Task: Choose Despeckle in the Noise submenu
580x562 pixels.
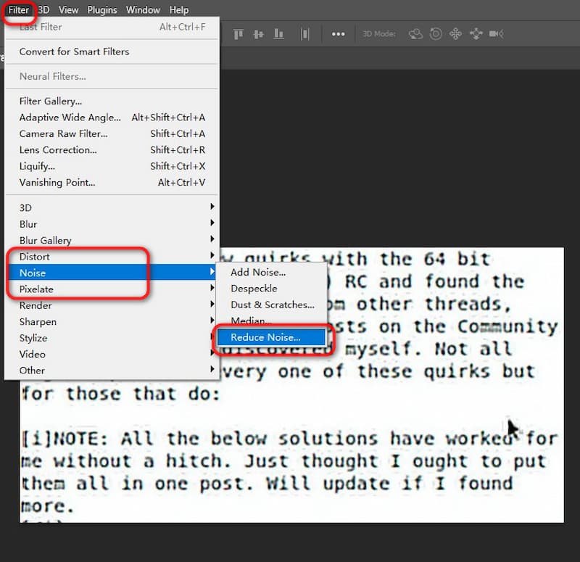Action: tap(254, 289)
